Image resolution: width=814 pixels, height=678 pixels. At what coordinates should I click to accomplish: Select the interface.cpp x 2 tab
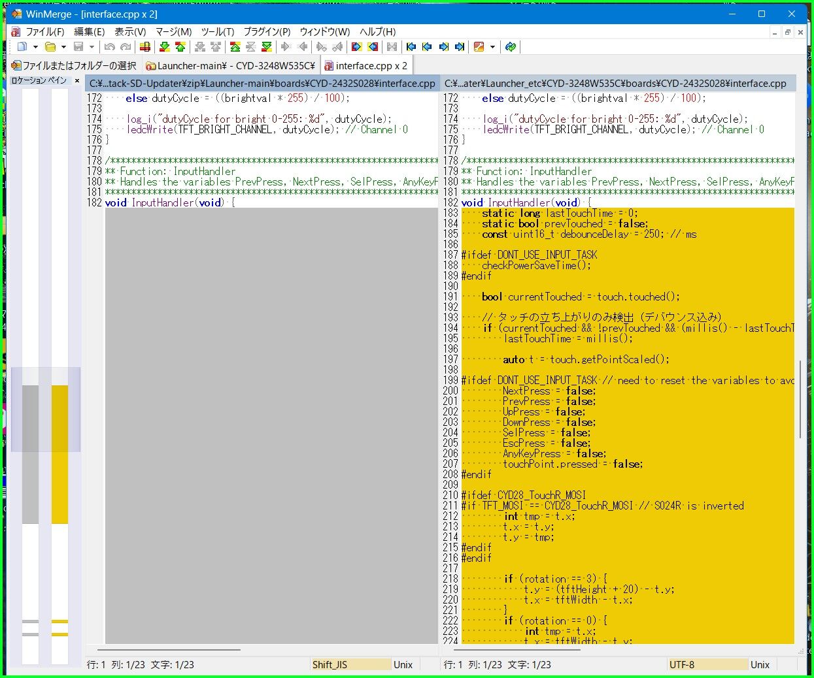(367, 65)
